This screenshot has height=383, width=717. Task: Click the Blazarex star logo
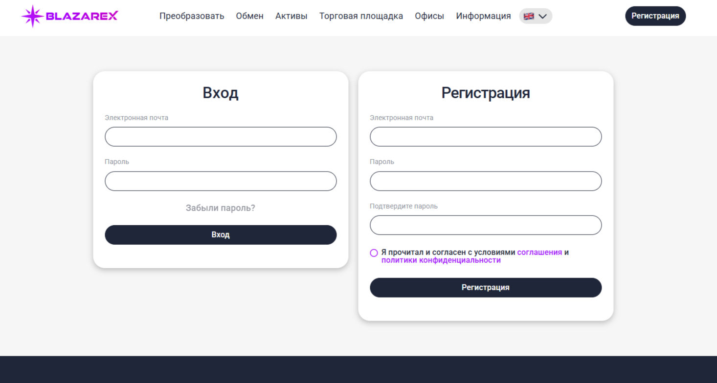(69, 16)
